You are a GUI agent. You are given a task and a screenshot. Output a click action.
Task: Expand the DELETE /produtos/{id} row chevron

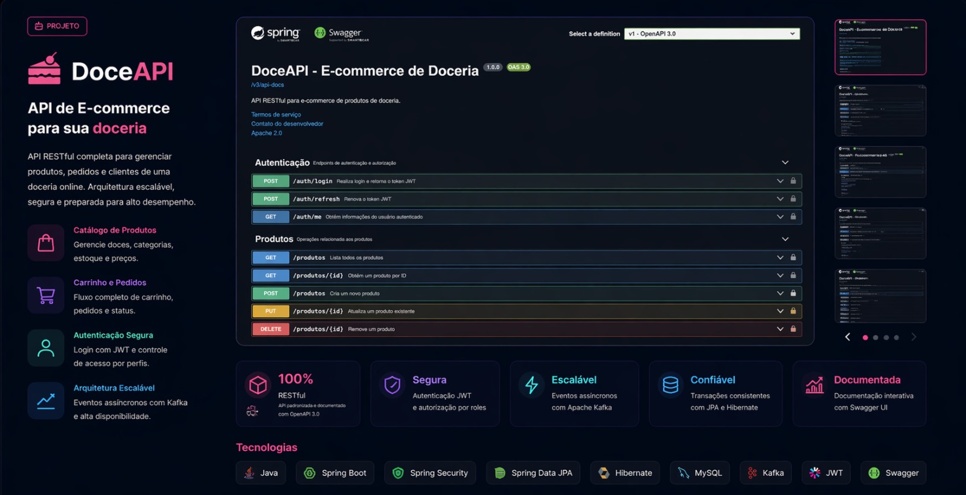tap(780, 329)
